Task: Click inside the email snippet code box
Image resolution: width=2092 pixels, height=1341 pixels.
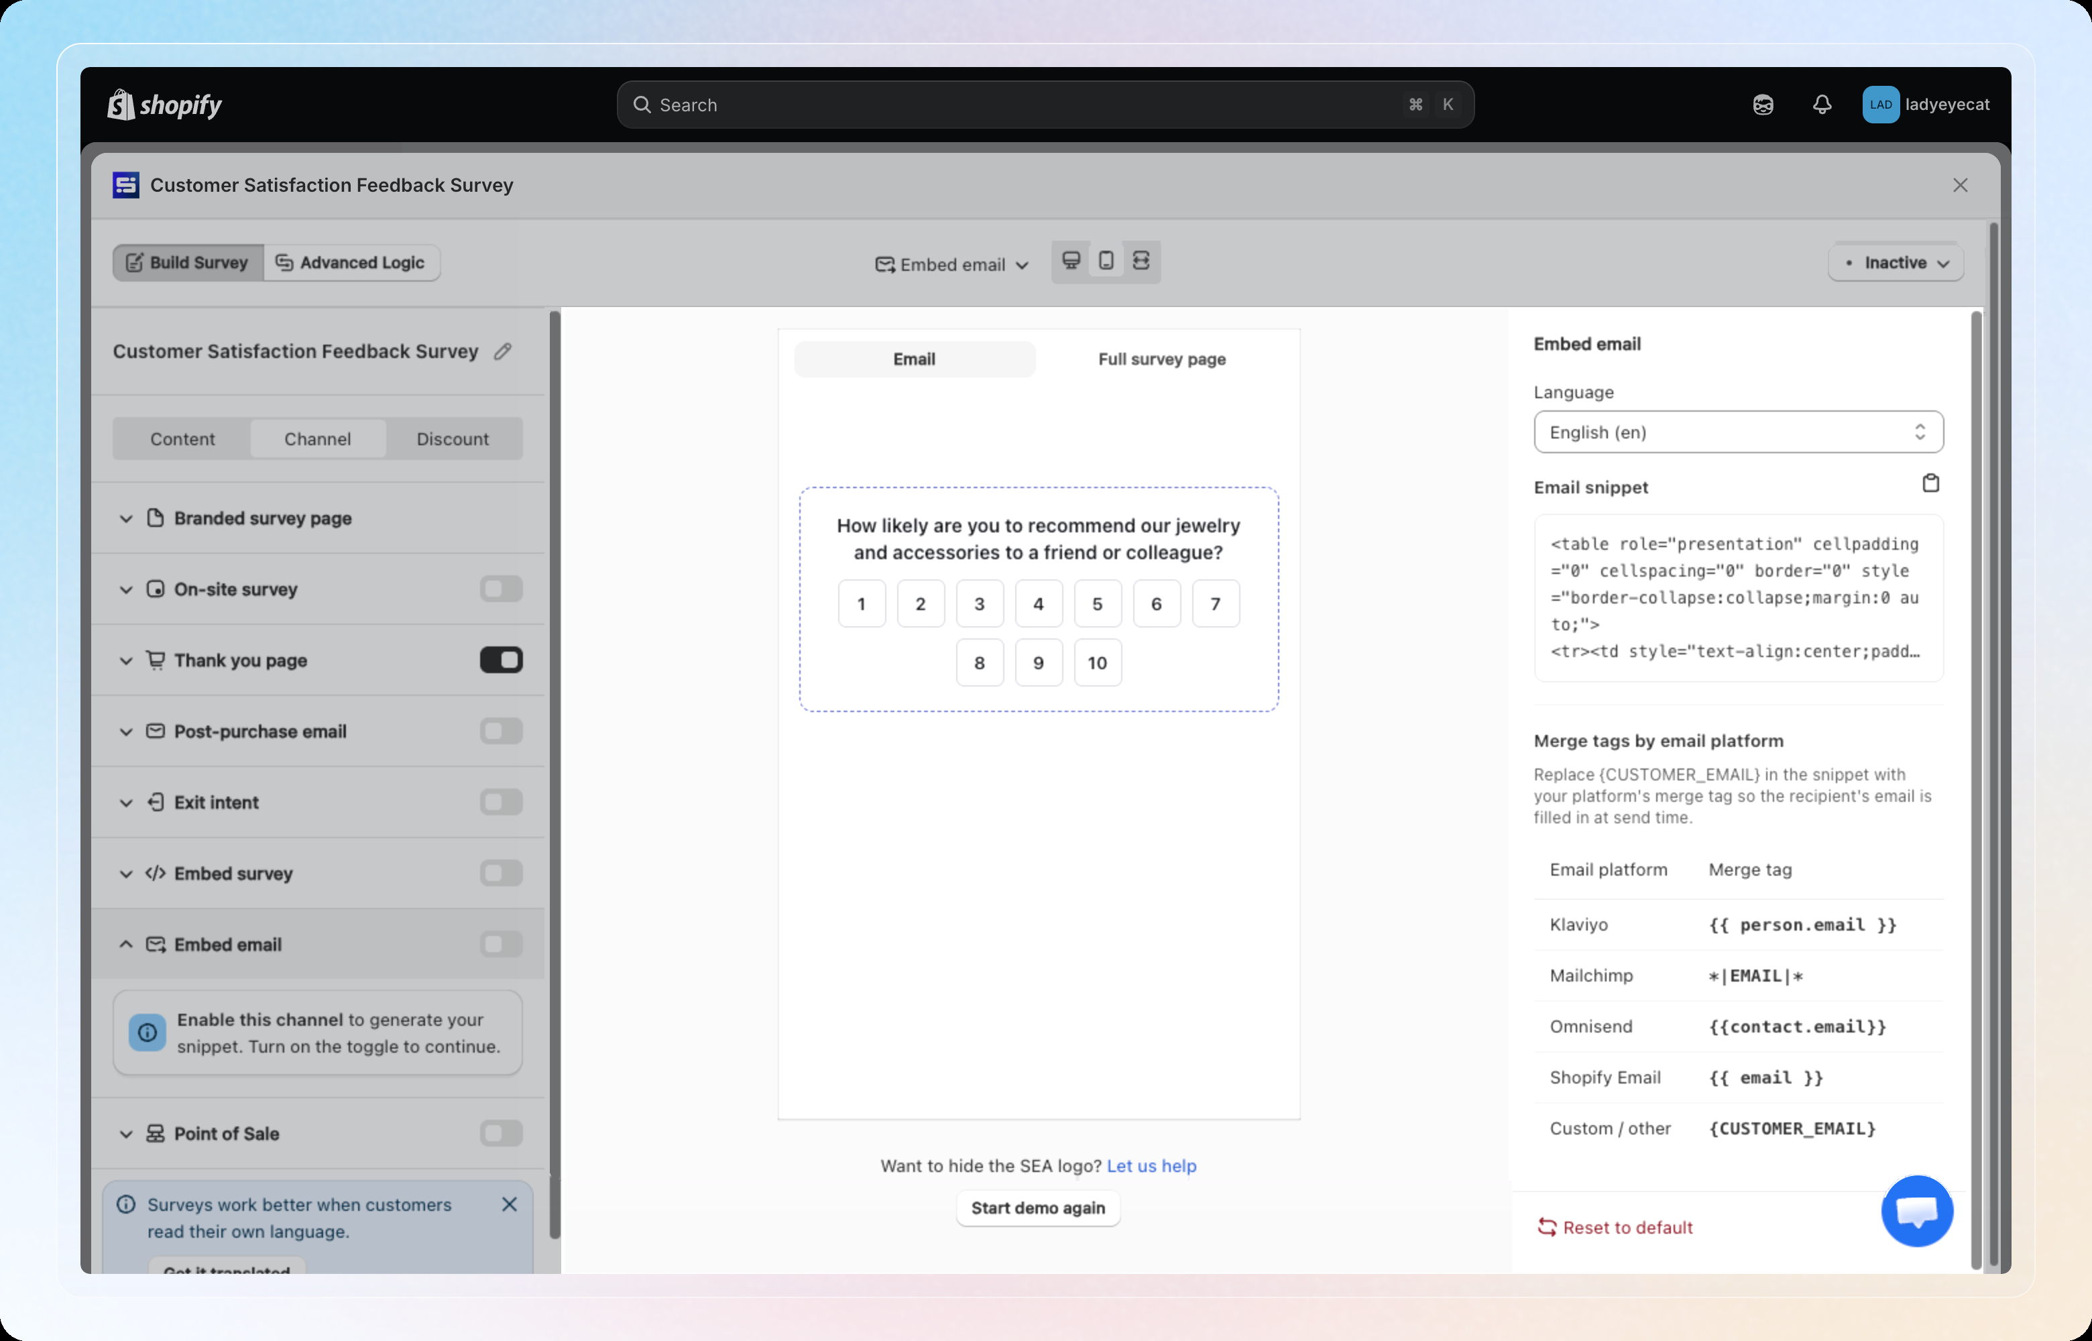Action: [1738, 597]
